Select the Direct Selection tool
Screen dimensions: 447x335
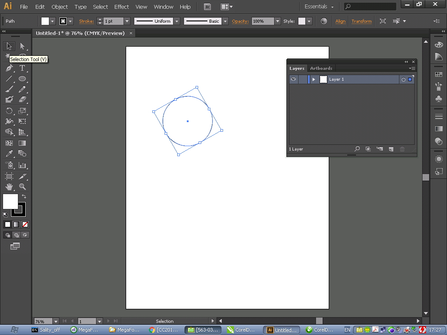[x=22, y=46]
